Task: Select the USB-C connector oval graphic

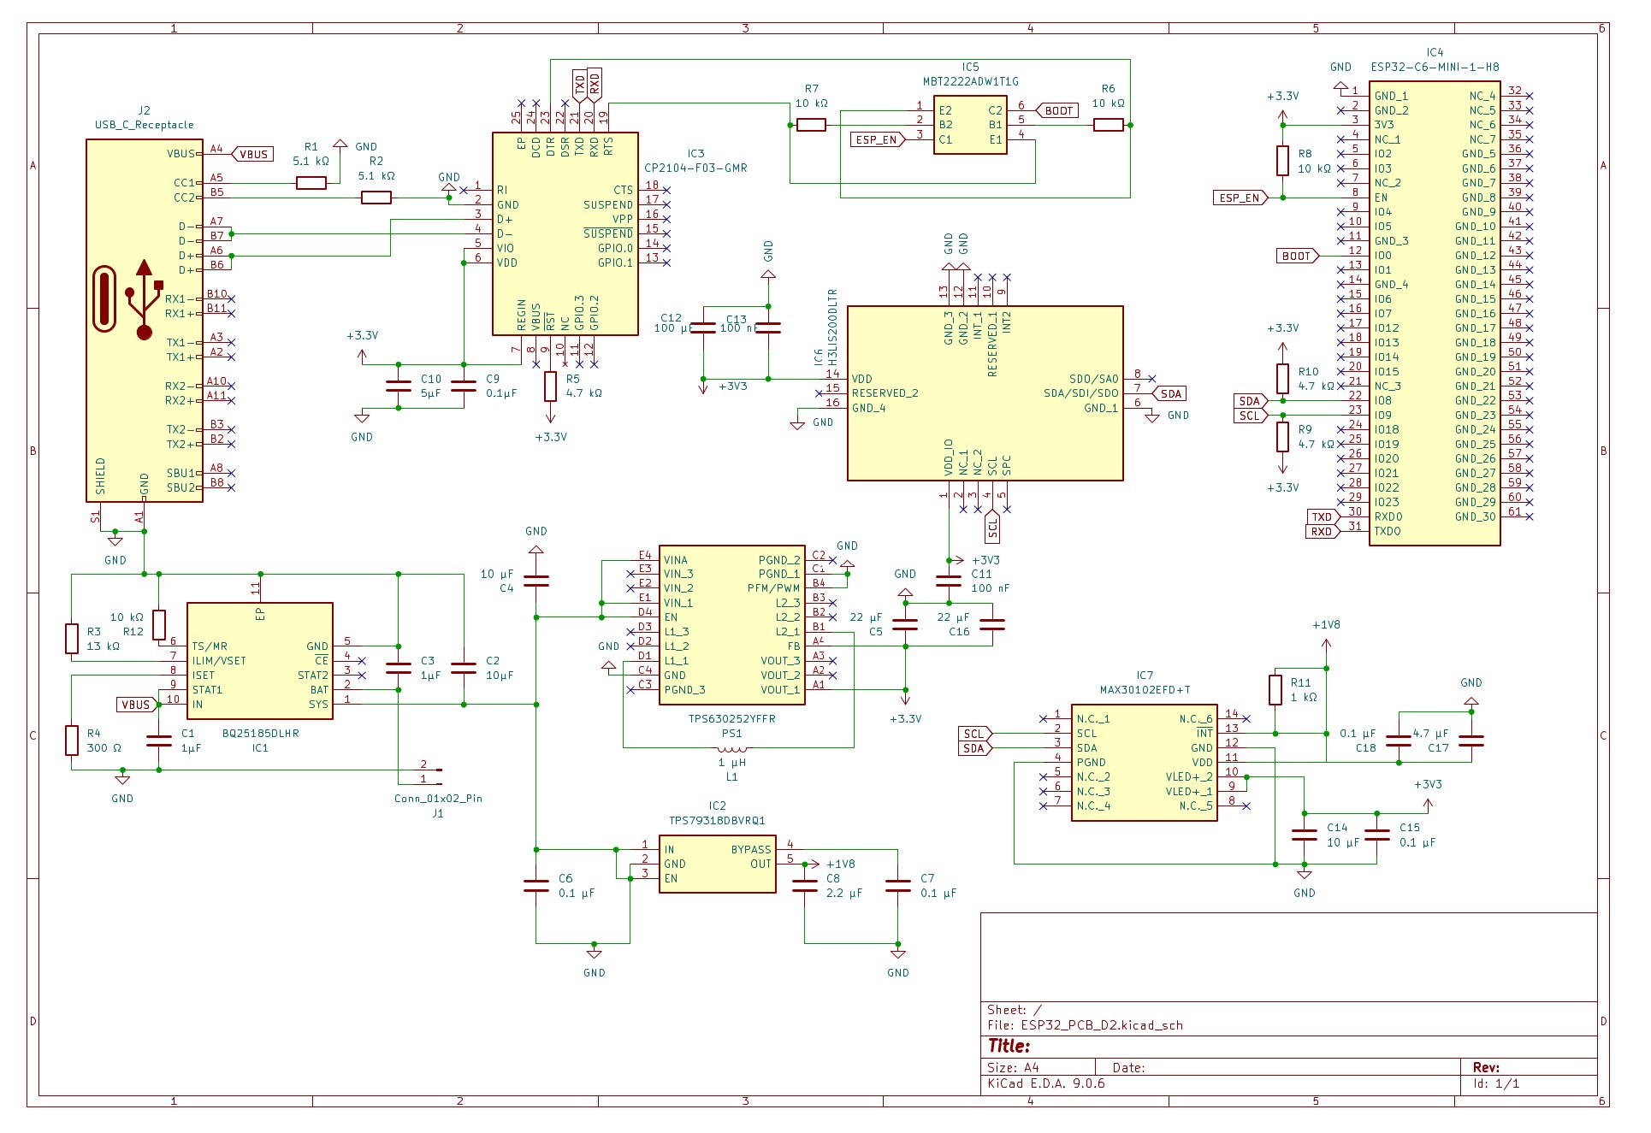Action: pyautogui.click(x=104, y=299)
